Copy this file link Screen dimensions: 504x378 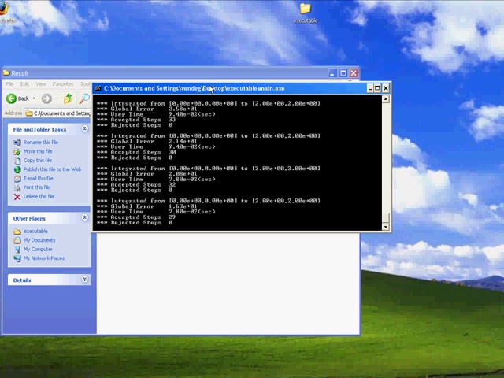[38, 160]
